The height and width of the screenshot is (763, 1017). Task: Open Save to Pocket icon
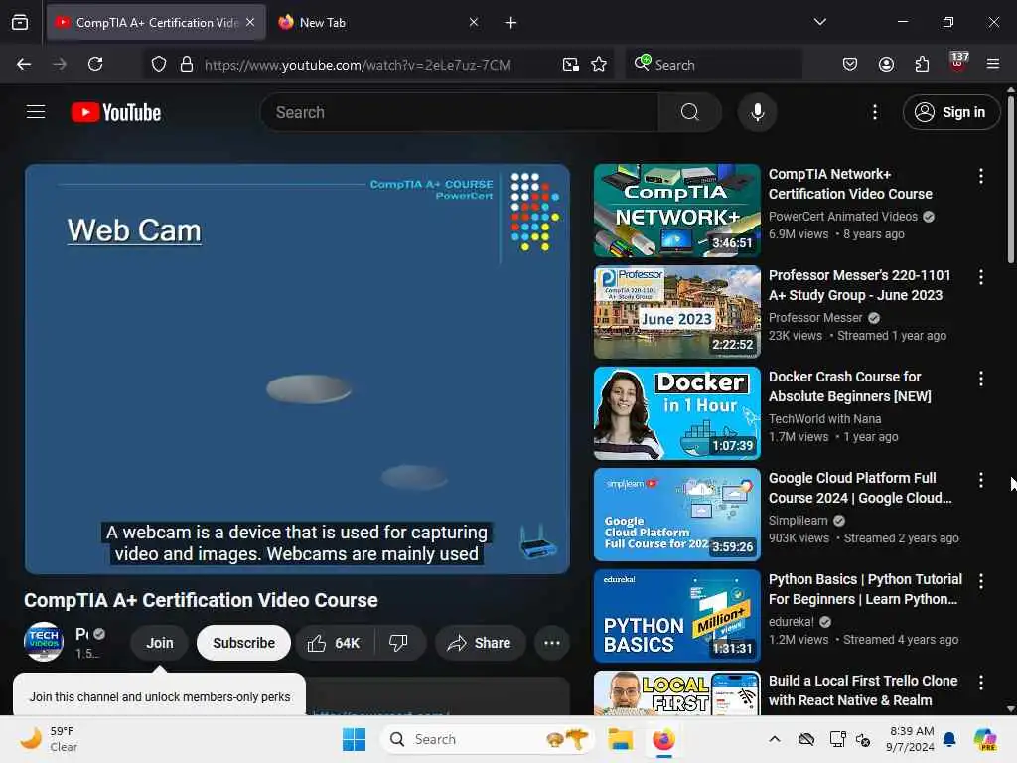tap(850, 64)
